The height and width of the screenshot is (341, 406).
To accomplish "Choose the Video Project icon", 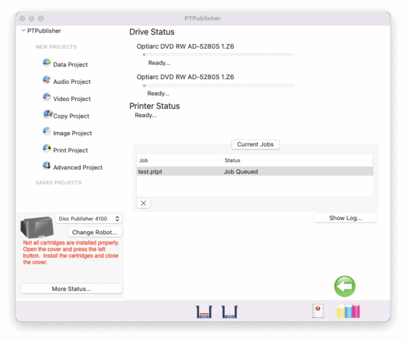I will tap(47, 97).
